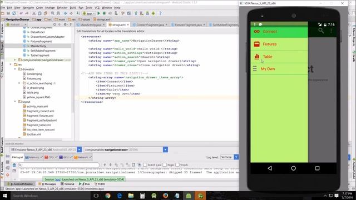Click the green Run app button
The image size is (356, 200).
coord(99,13)
